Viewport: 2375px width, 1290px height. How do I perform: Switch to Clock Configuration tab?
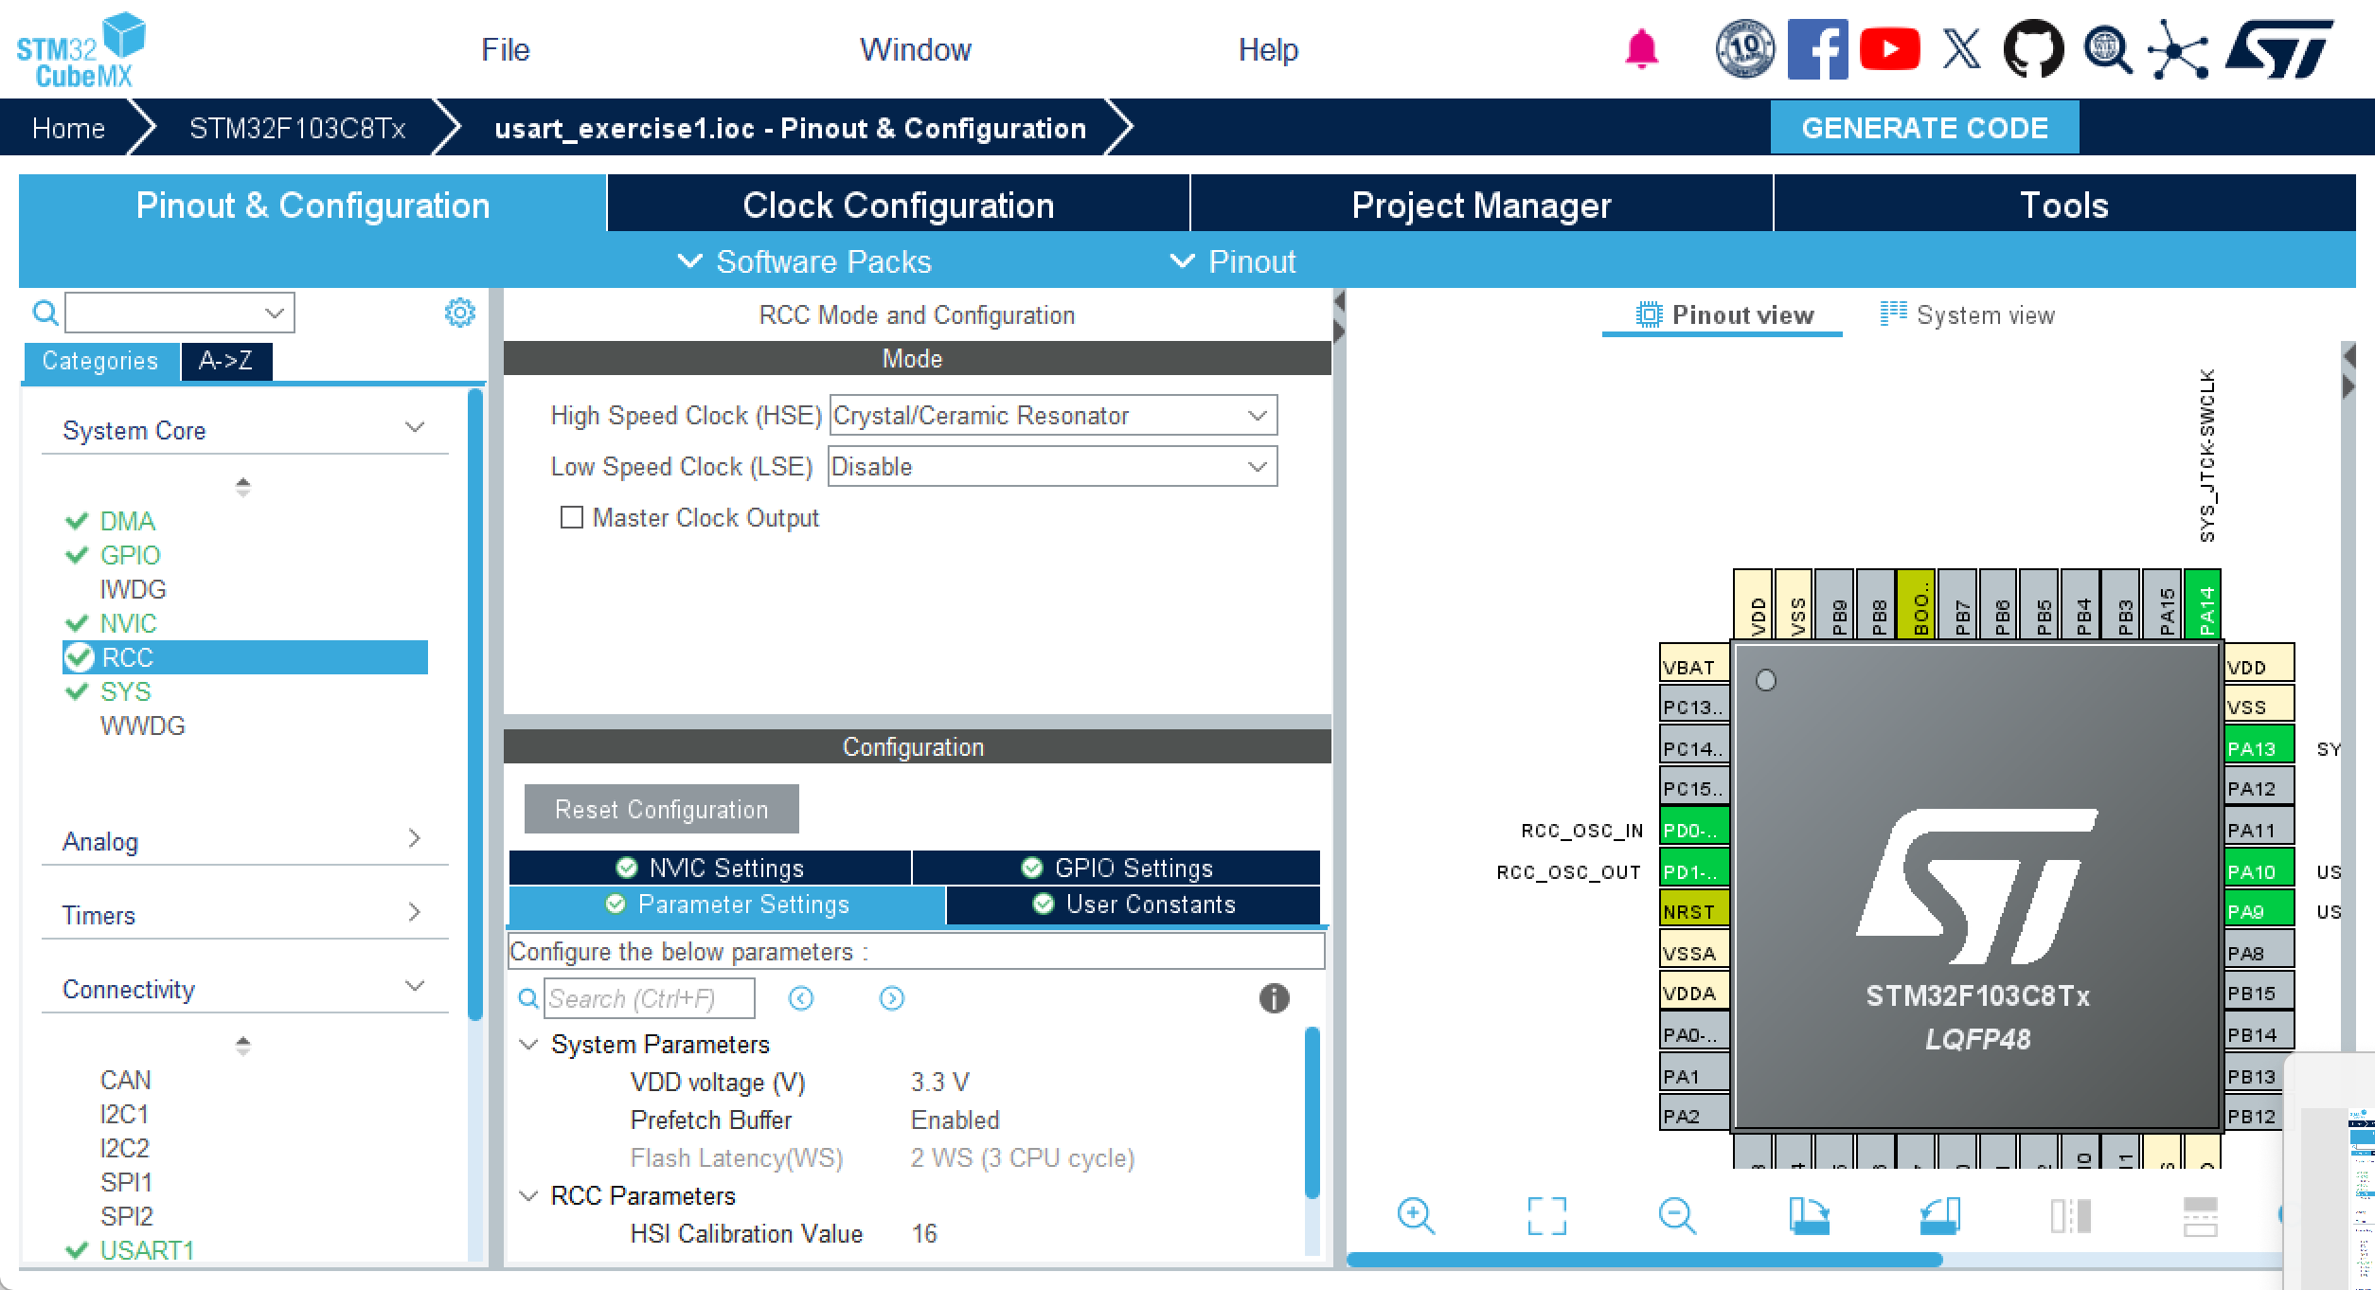click(898, 205)
